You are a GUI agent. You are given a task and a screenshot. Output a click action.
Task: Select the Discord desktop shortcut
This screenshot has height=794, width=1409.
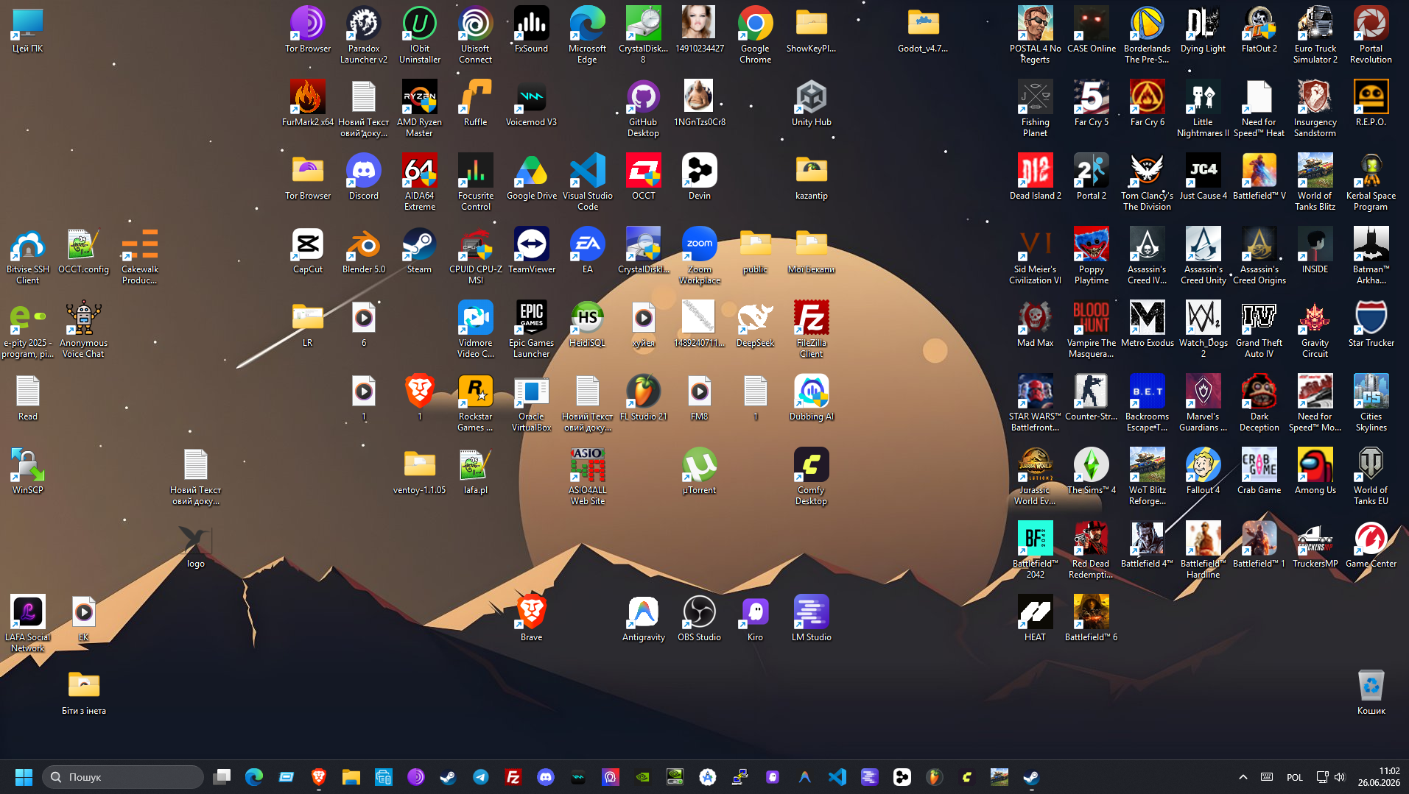click(x=364, y=177)
